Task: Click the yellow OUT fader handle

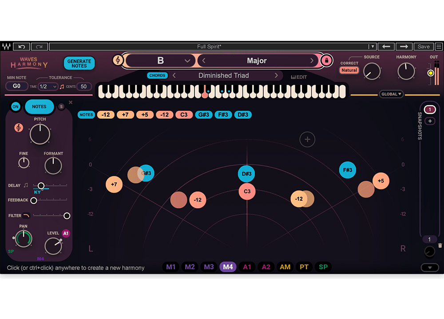Action: point(430,73)
